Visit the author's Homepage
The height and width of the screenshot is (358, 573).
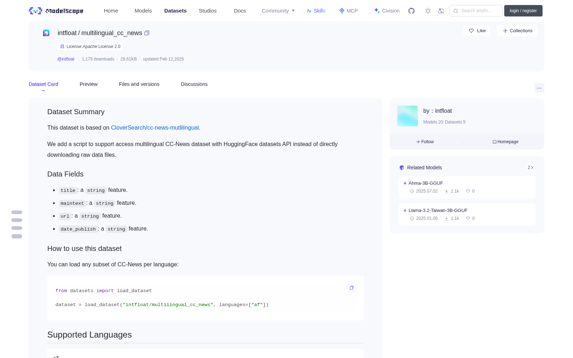pos(505,142)
